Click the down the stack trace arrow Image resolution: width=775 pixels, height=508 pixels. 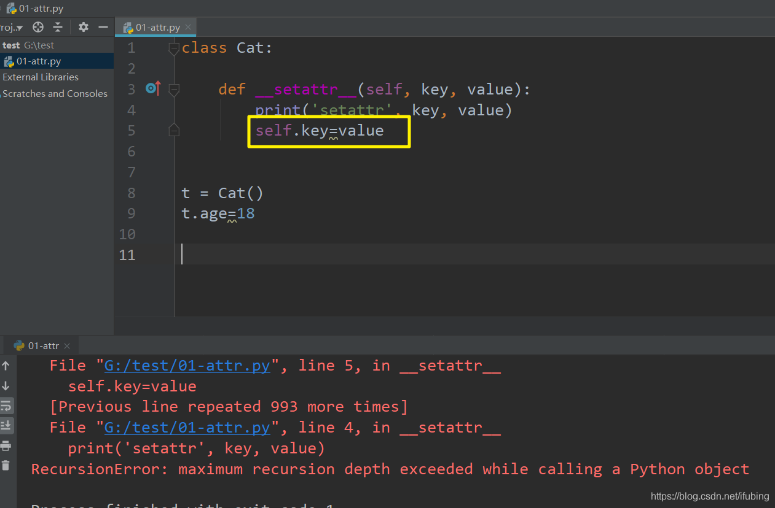pyautogui.click(x=6, y=386)
